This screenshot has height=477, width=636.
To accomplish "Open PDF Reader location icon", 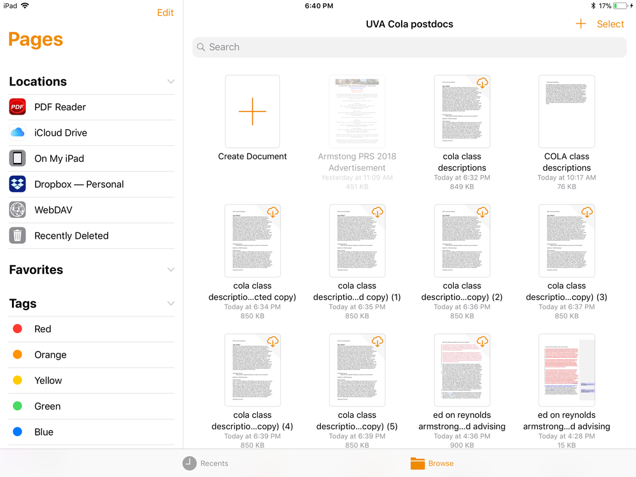I will 17,107.
